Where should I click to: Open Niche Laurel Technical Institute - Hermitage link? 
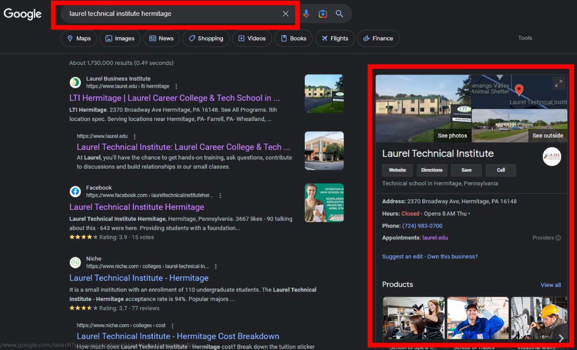pos(139,278)
